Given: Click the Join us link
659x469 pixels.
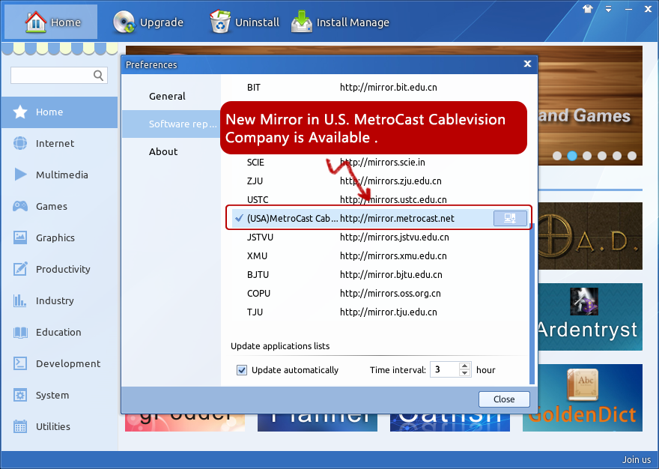Looking at the screenshot, I should click(x=637, y=460).
